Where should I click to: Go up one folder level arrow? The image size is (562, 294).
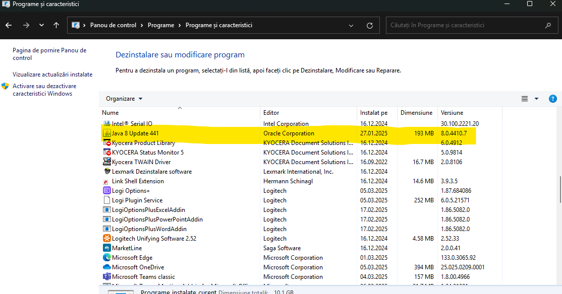57,25
